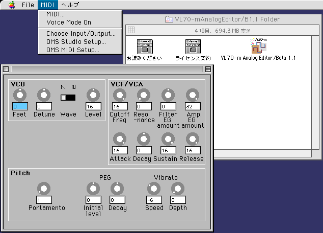The width and height of the screenshot is (323, 233).
Task: Open the ヘルプ menu
Action: tap(70, 5)
